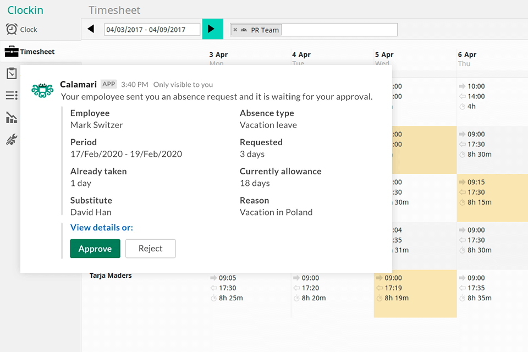This screenshot has height=352, width=528.
Task: Click the 10:00 clock-in entry on 6 Apr
Action: click(x=476, y=86)
